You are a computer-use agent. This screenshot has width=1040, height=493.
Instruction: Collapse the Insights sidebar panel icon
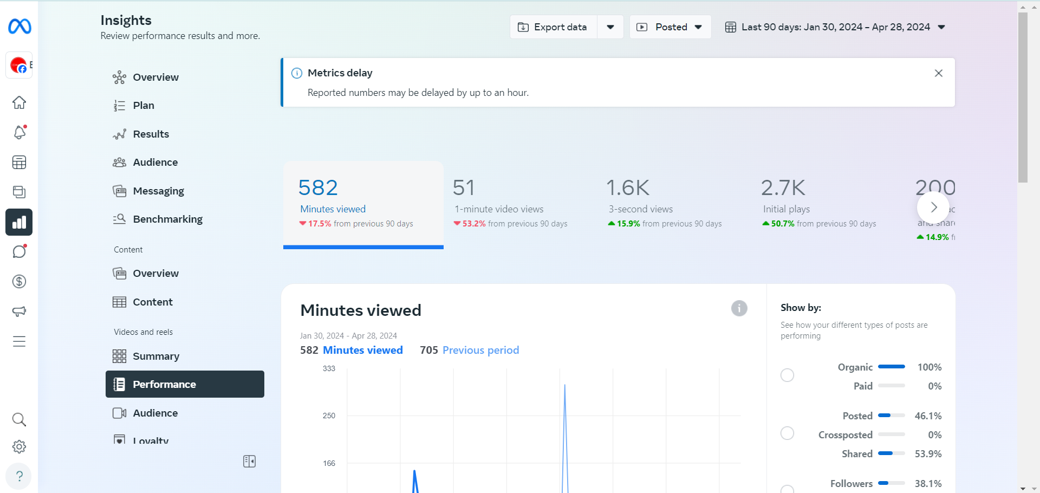(249, 461)
